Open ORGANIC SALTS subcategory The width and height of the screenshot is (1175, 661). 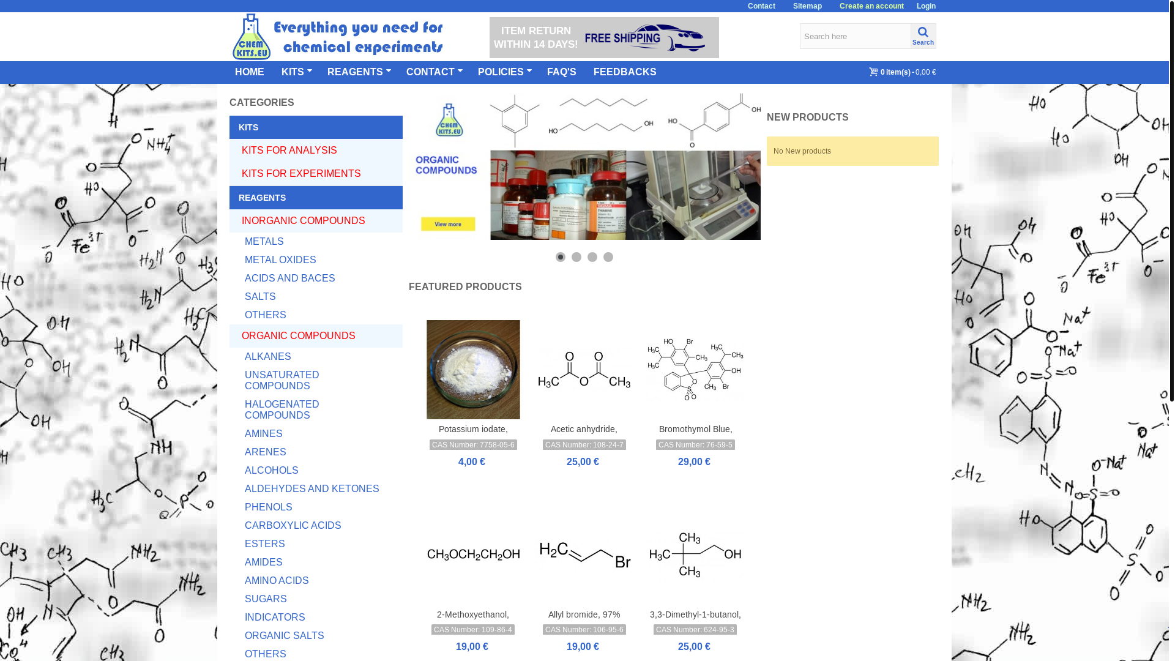tap(285, 636)
